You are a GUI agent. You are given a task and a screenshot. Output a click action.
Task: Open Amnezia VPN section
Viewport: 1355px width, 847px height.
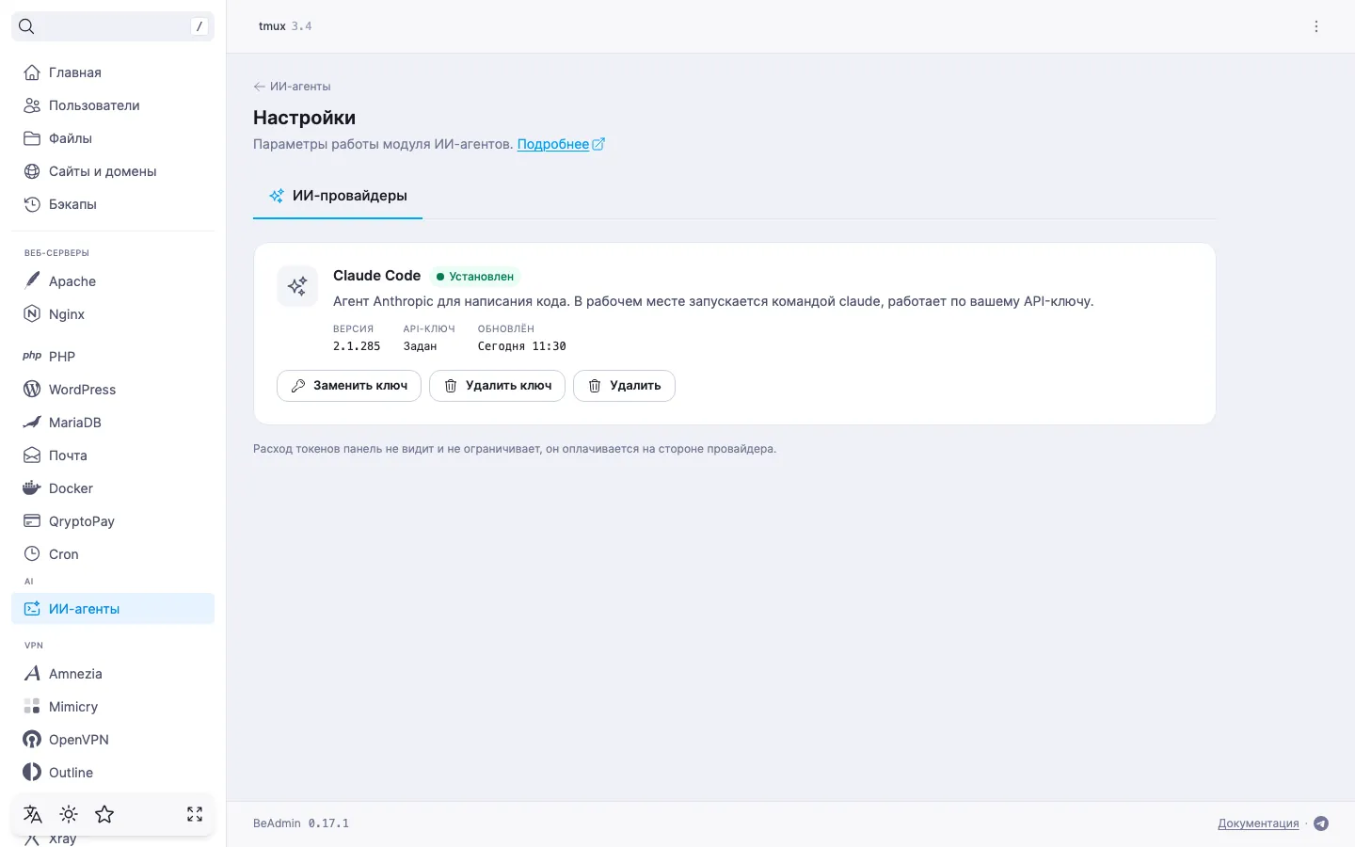coord(113,674)
